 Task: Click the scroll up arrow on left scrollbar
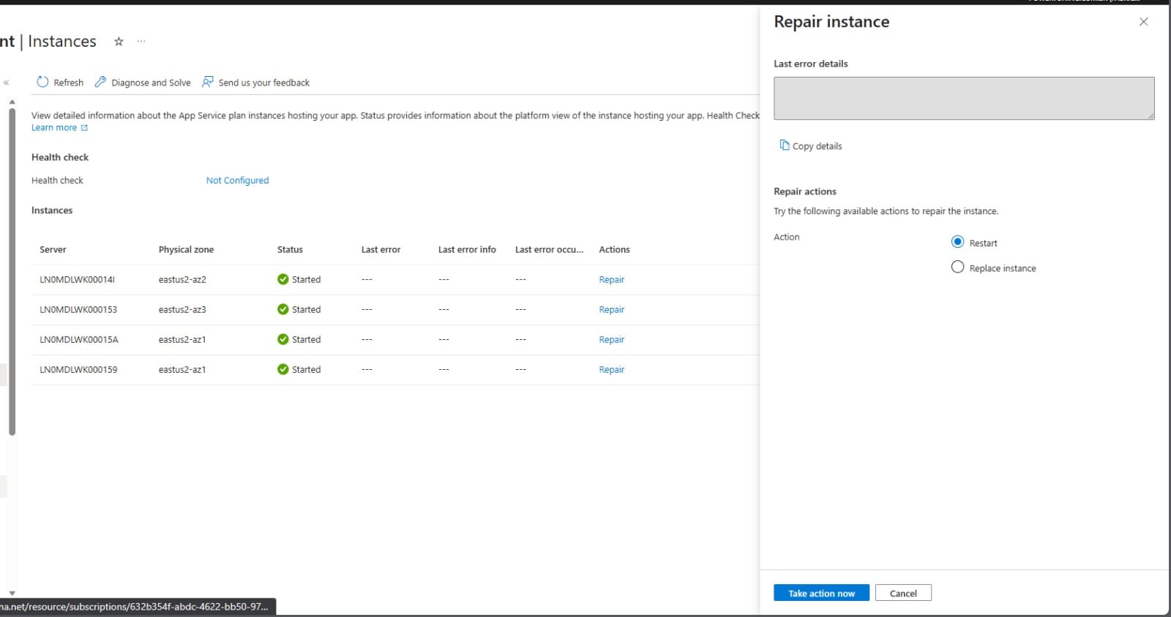12,102
